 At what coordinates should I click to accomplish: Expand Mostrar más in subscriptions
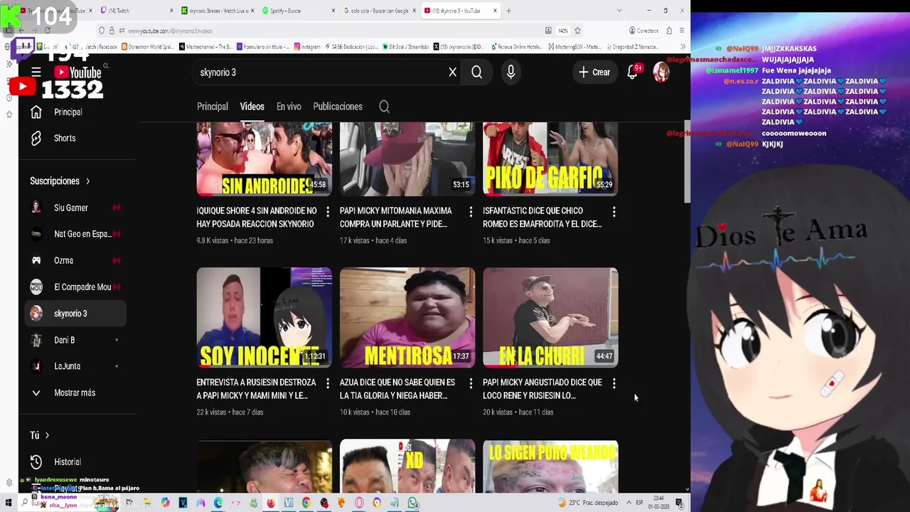75,393
